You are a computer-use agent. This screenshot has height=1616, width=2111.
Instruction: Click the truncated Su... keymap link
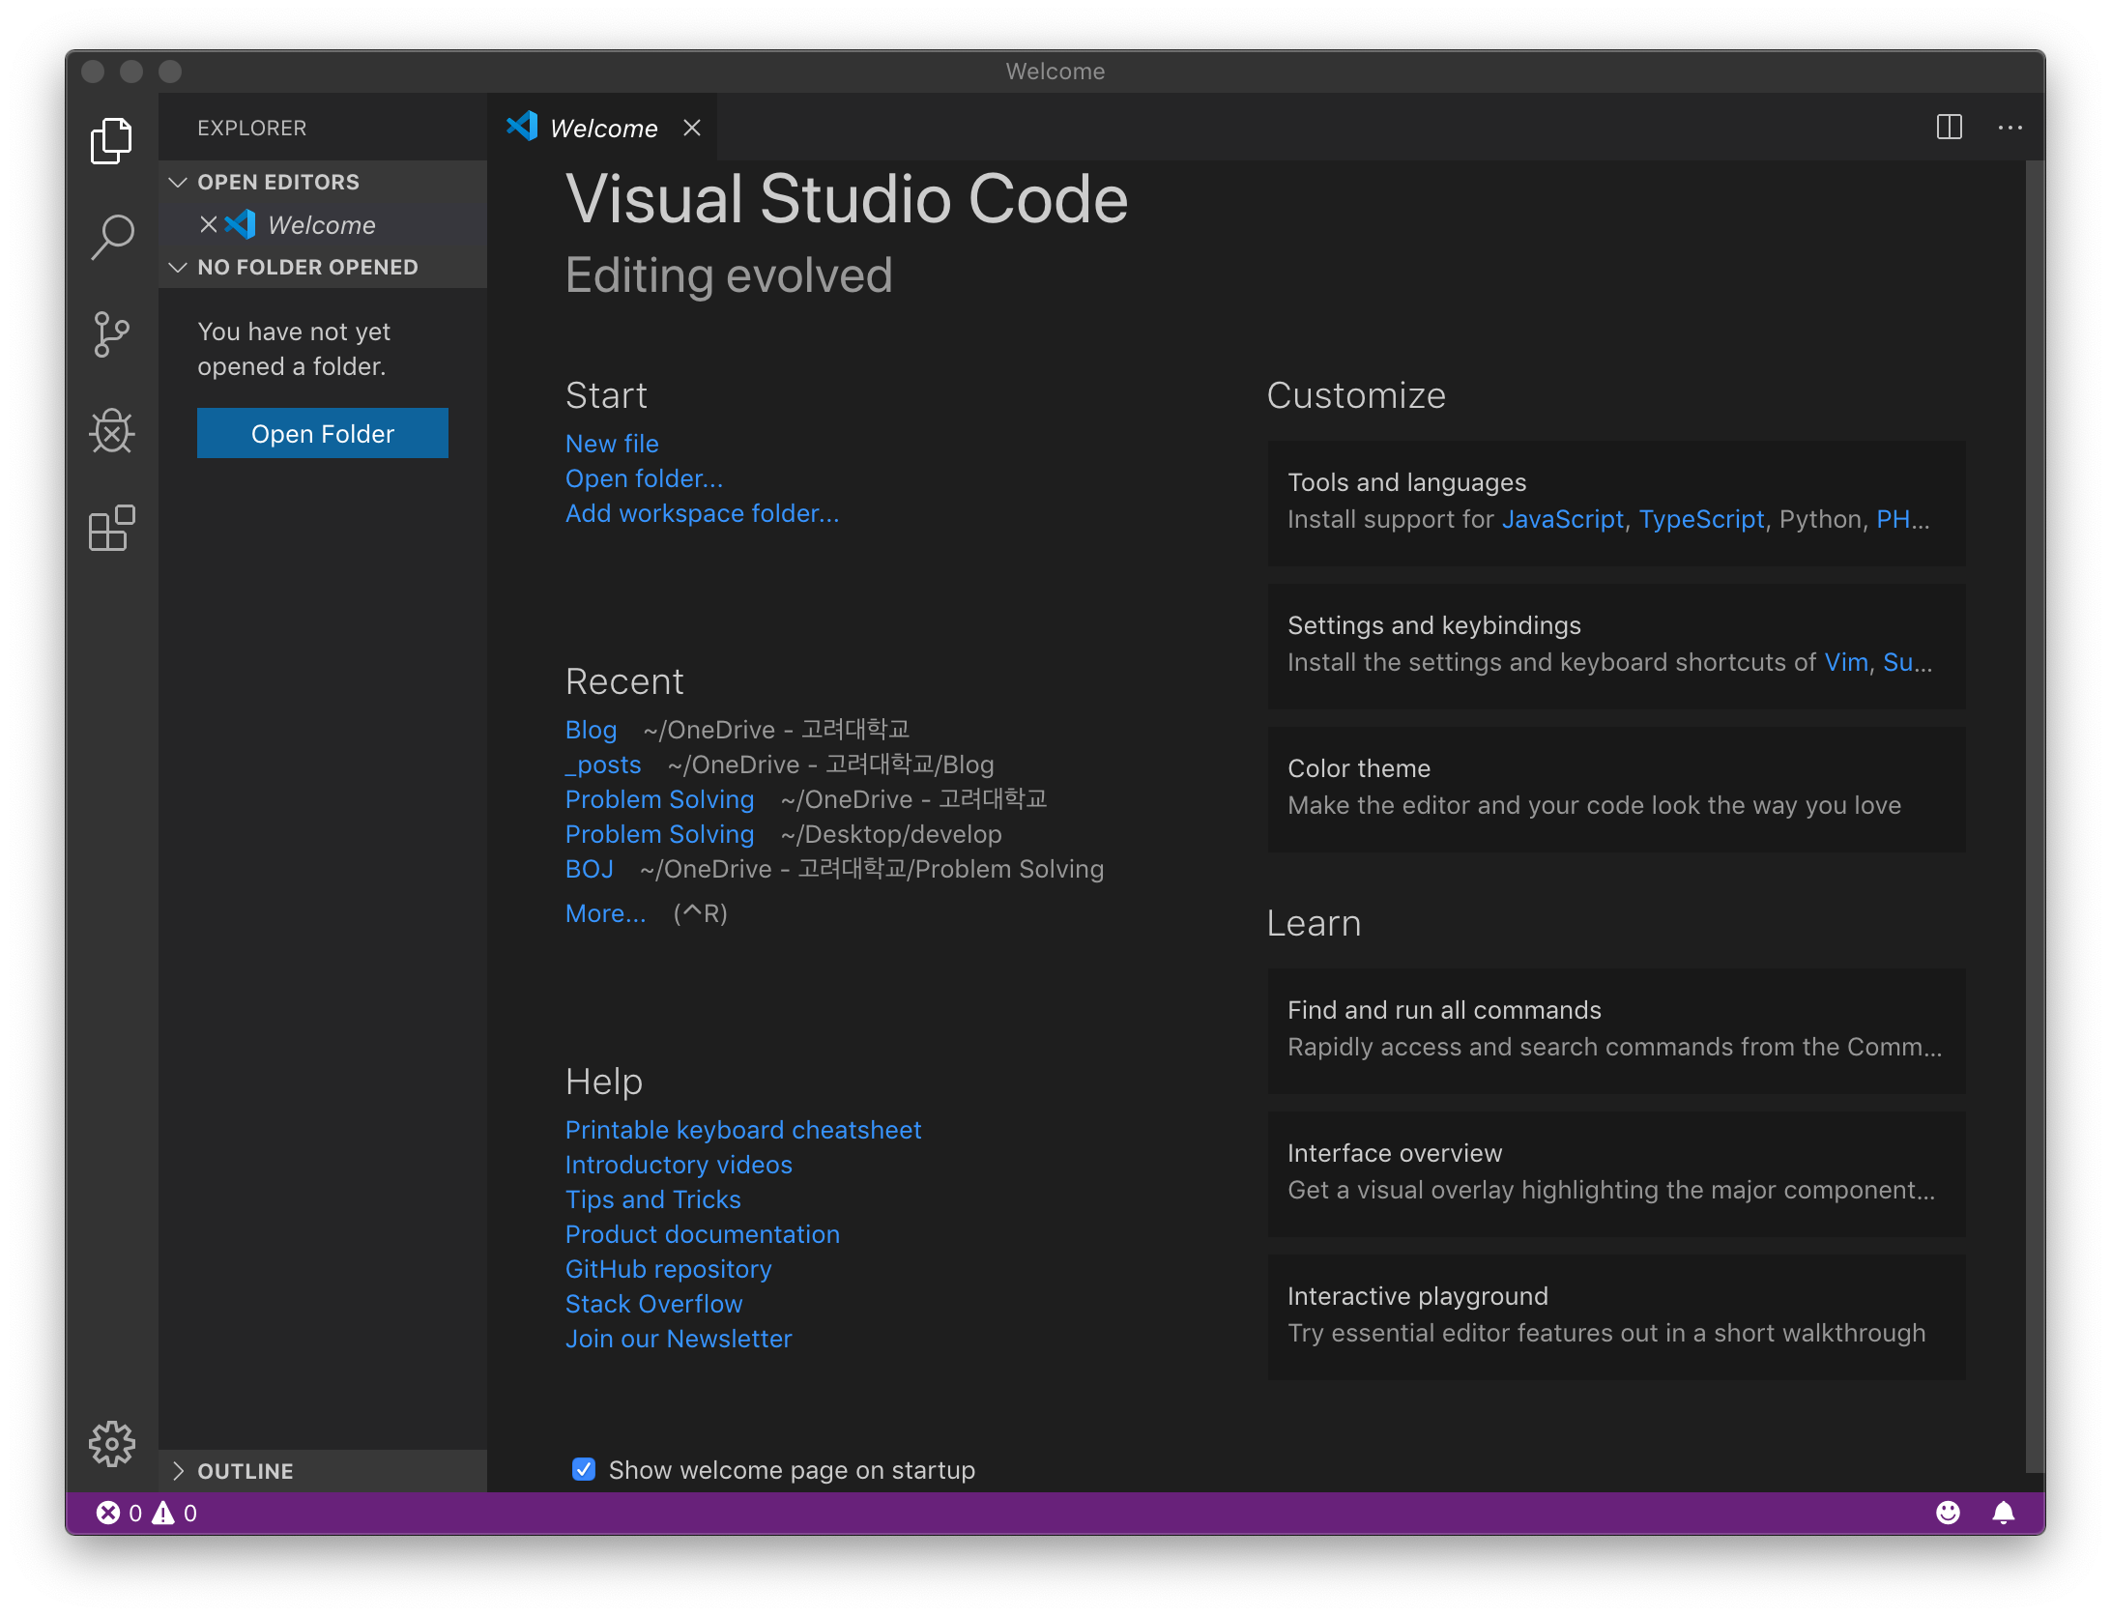1907,662
